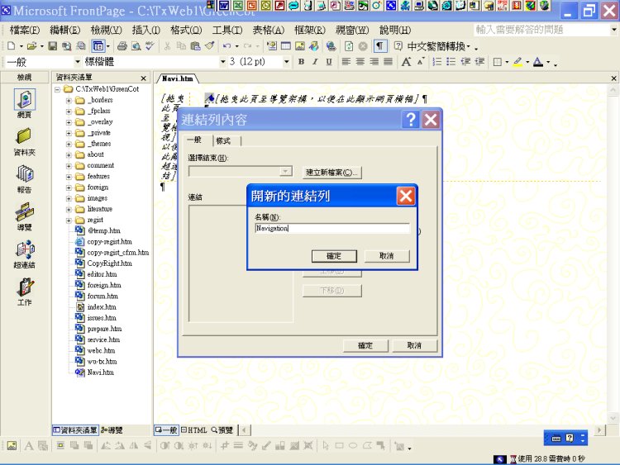Image resolution: width=620 pixels, height=465 pixels.
Task: Open the 格式 Format menu
Action: pyautogui.click(x=185, y=31)
